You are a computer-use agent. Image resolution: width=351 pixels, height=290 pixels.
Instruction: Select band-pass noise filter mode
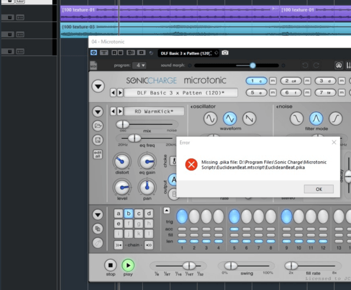pos(316,118)
